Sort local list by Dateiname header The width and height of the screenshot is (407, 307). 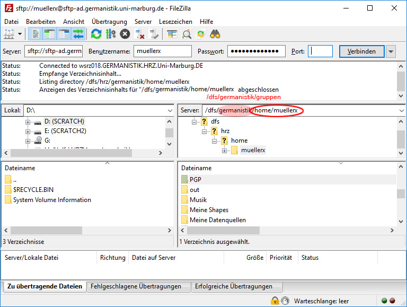tap(20, 168)
